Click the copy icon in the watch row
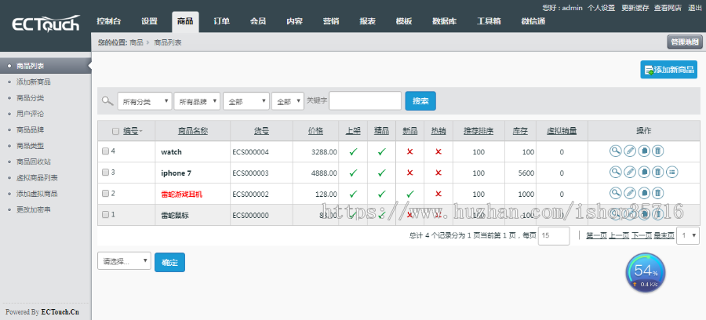This screenshot has height=320, width=706. (x=644, y=151)
